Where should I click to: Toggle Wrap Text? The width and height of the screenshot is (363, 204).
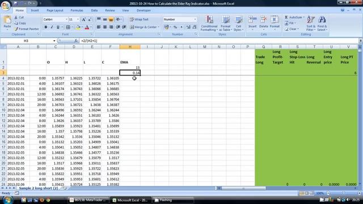[139, 19]
